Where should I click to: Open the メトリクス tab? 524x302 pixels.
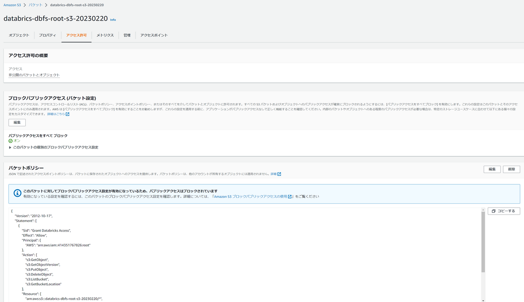click(105, 35)
